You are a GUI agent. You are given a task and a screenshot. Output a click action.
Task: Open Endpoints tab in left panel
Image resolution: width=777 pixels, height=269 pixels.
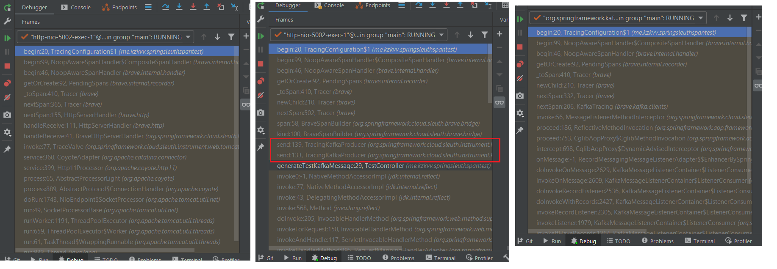coord(119,7)
